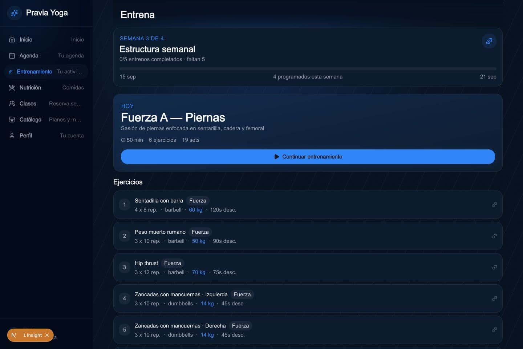Click the weekly progress bar
The width and height of the screenshot is (523, 349).
(x=308, y=68)
